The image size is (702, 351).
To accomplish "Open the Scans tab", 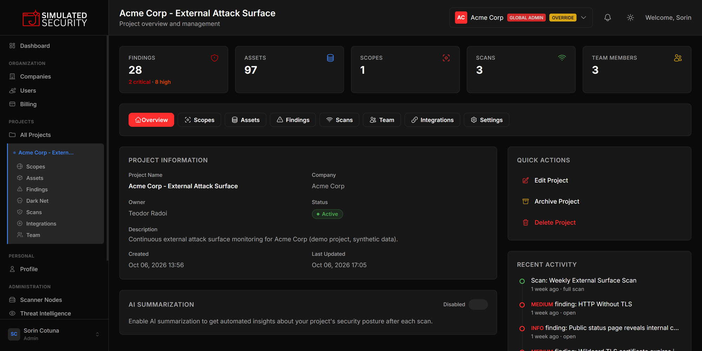I will (339, 120).
